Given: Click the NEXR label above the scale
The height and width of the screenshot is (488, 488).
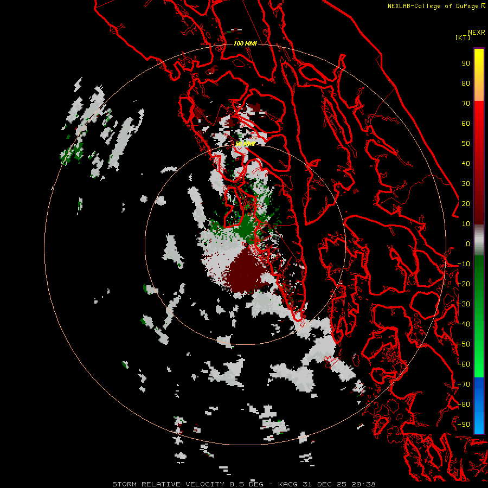Looking at the screenshot, I should [x=477, y=33].
